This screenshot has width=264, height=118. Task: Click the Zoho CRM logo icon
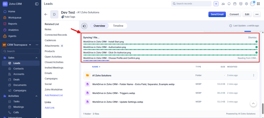[x=5, y=4]
